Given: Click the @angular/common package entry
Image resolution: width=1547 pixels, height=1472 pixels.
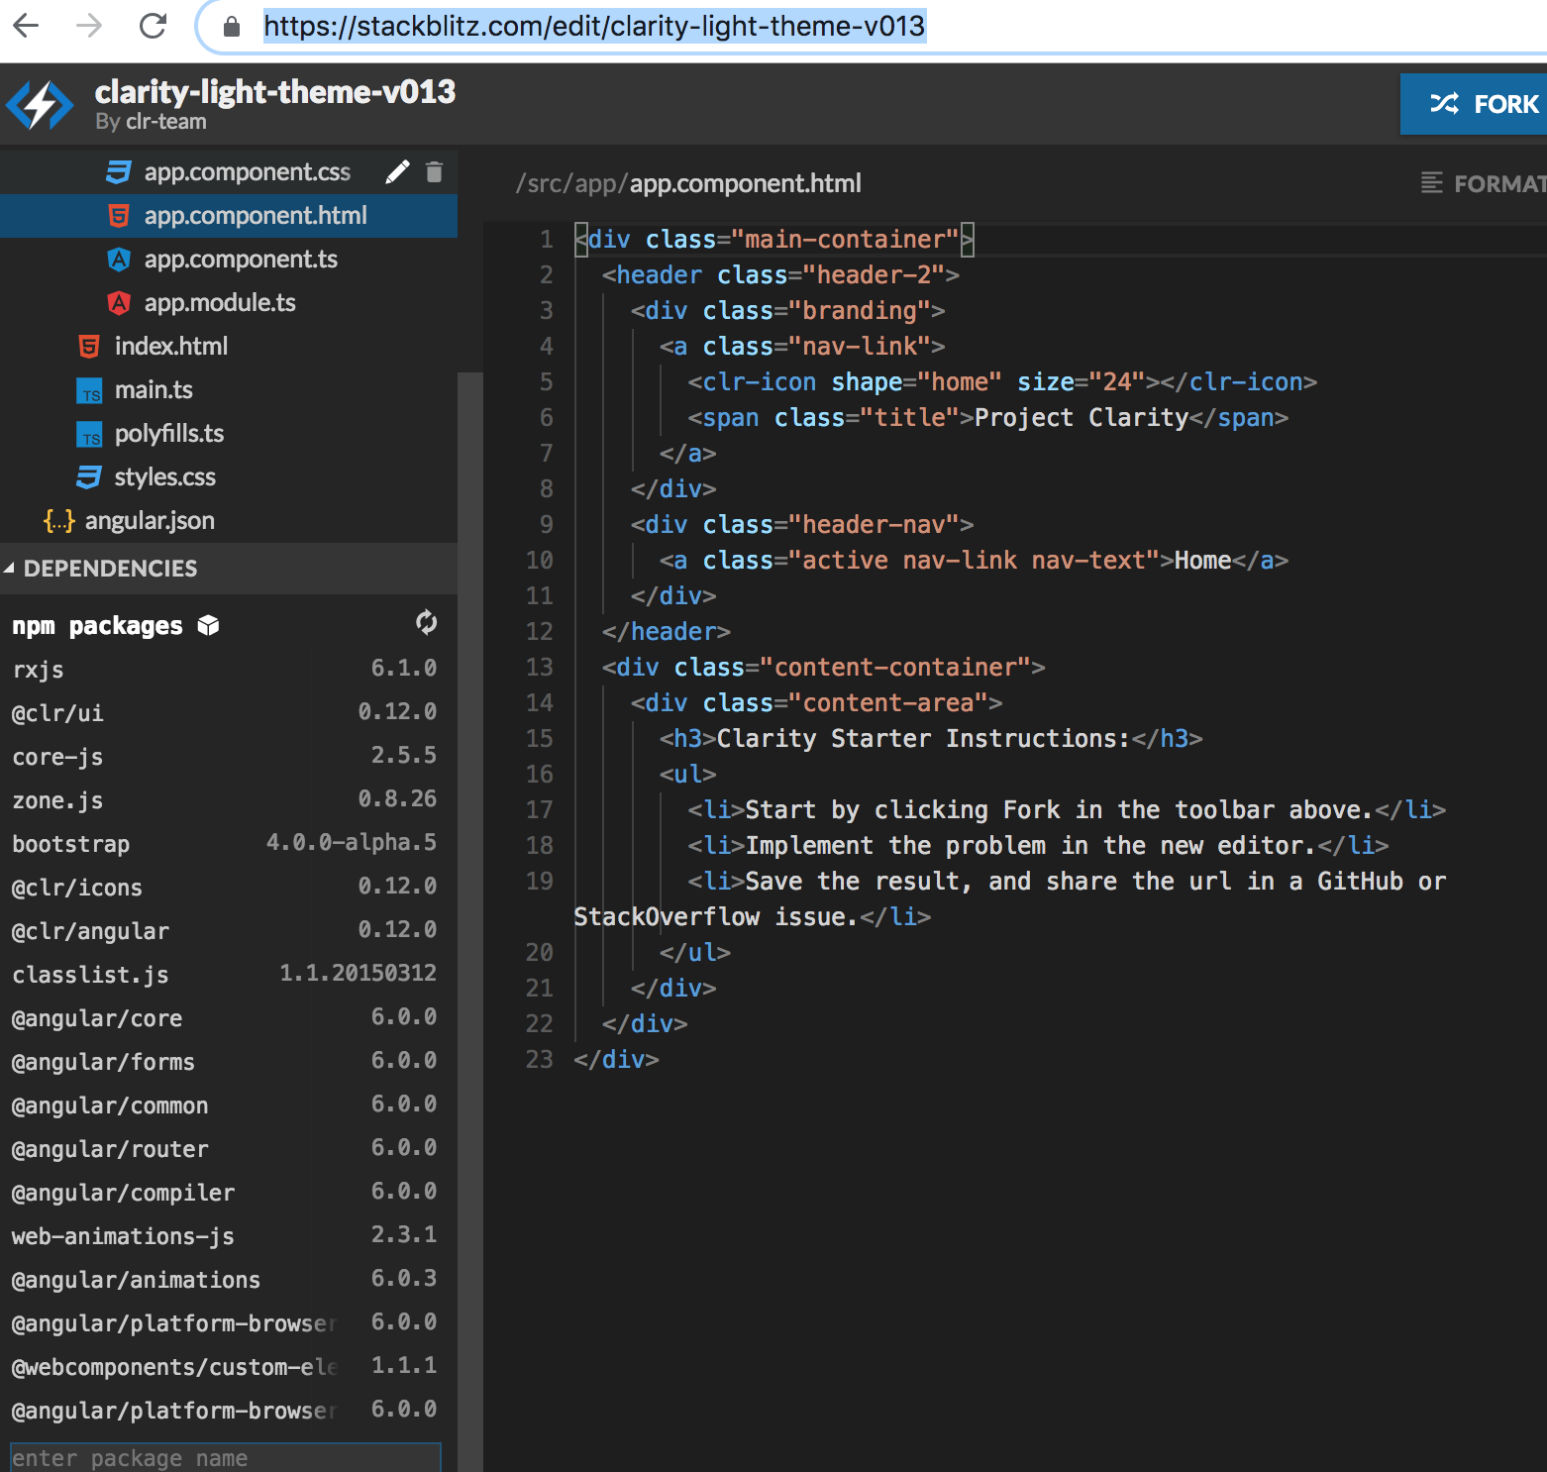Looking at the screenshot, I should pos(224,1105).
